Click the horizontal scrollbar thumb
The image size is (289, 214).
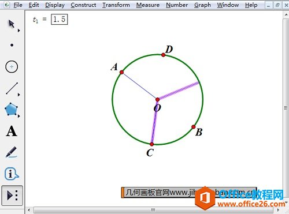tap(153, 210)
